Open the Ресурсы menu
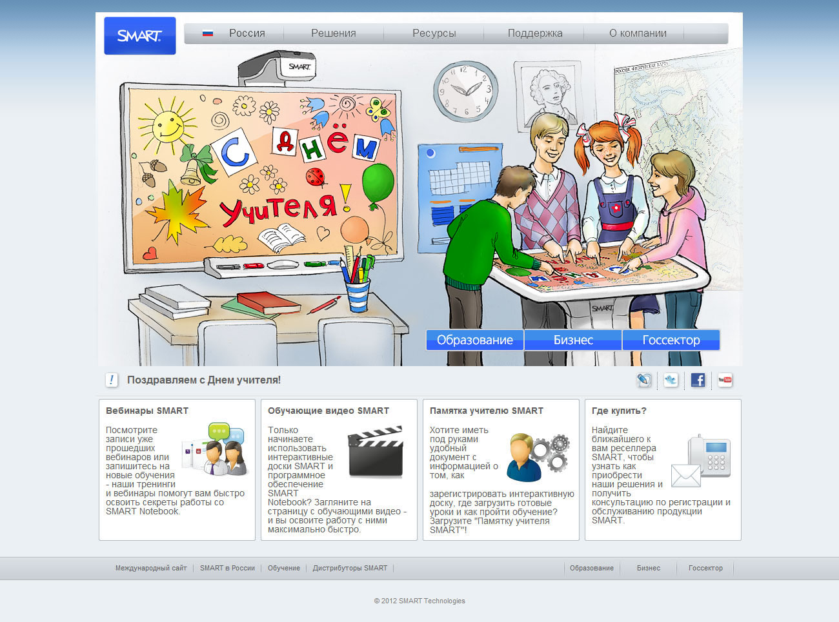 tap(434, 34)
